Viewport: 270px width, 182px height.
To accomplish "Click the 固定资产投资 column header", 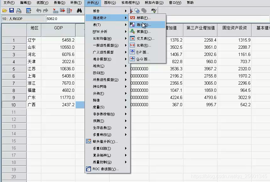I will (x=234, y=30).
